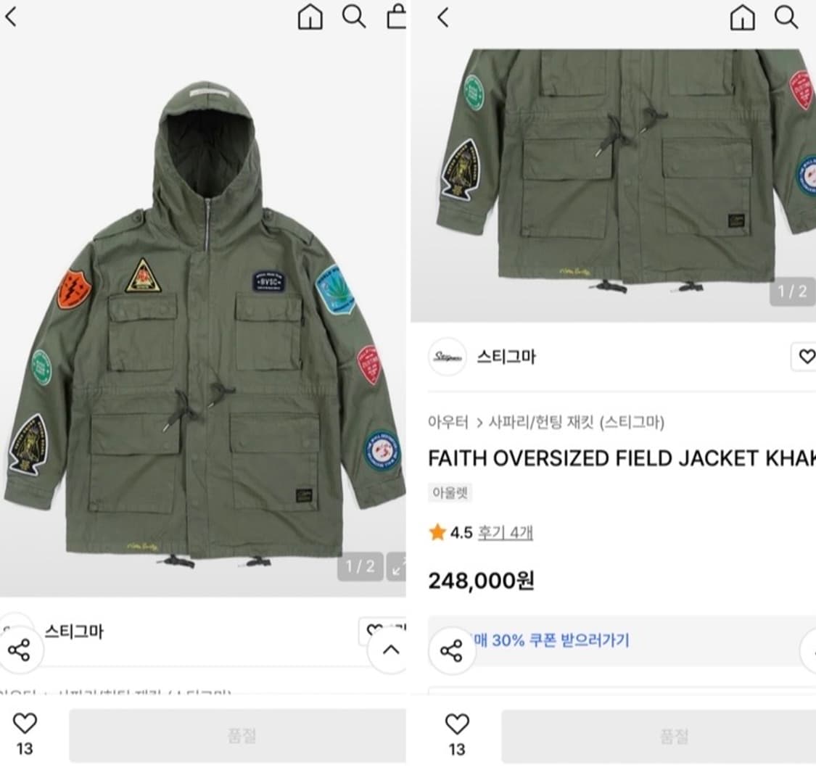Click the search icon in the left screen

coord(354,17)
